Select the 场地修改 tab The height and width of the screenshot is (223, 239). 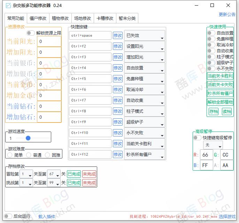pos(83,18)
